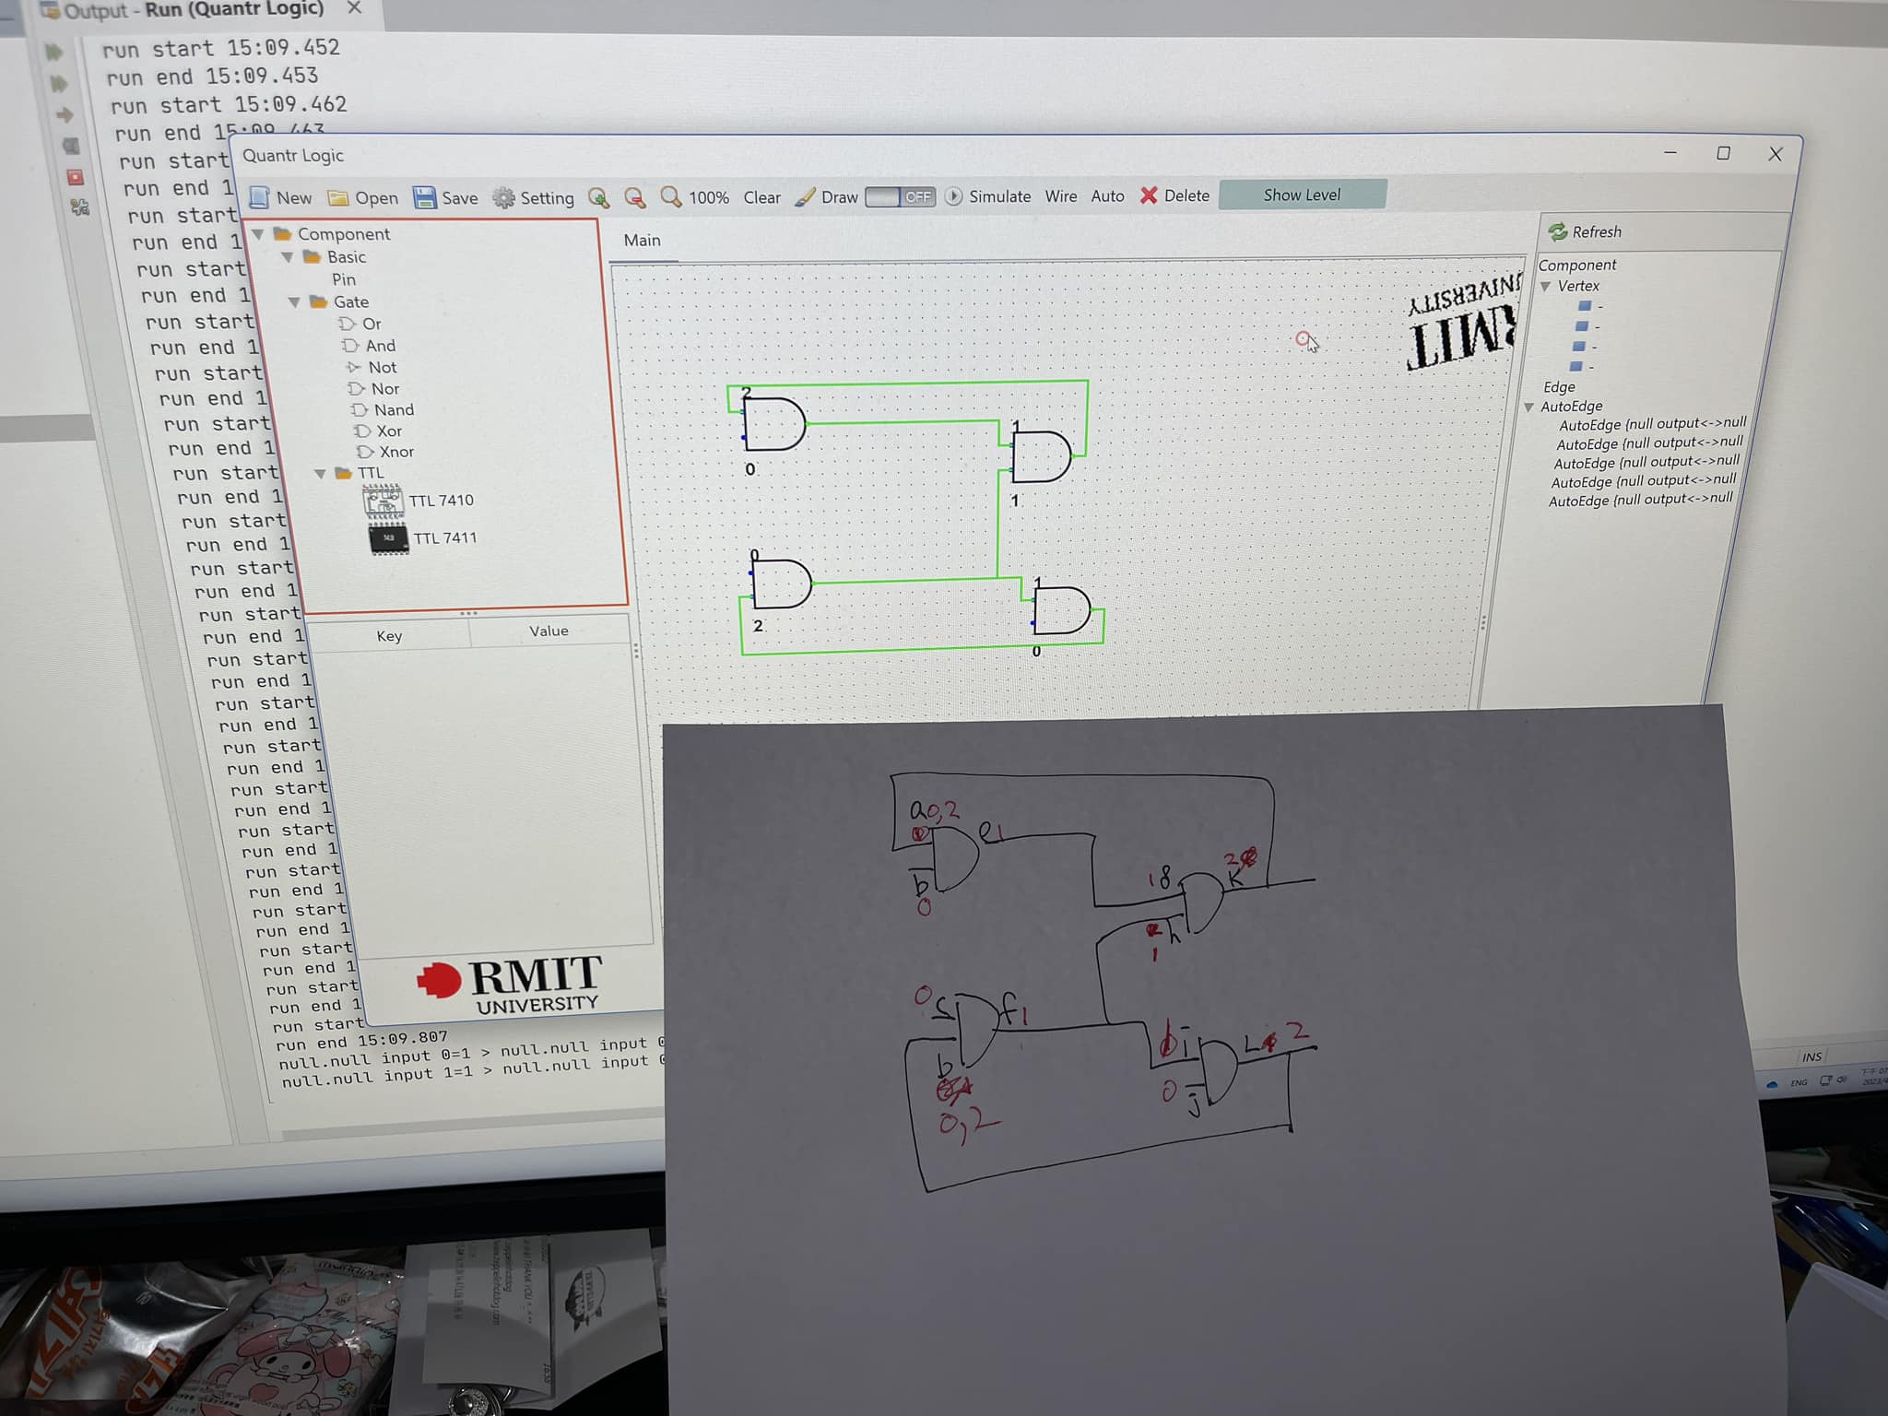Open a file with the Open button
This screenshot has width=1888, height=1416.
(363, 198)
